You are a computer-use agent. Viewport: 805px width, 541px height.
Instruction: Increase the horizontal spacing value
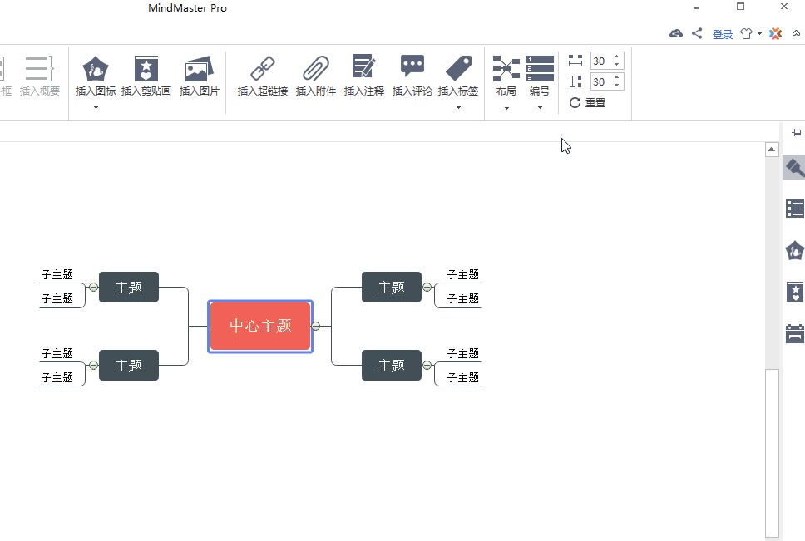pyautogui.click(x=616, y=57)
